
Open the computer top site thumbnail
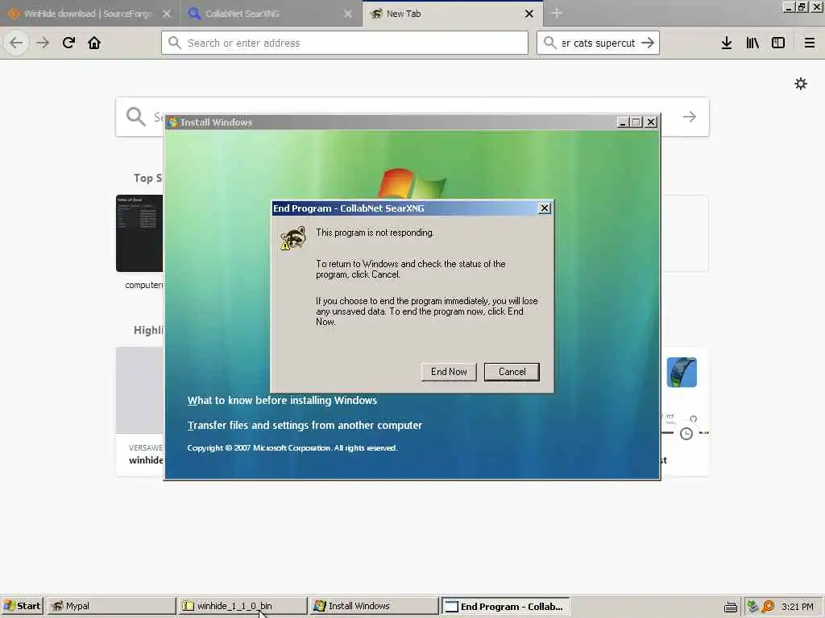(139, 233)
